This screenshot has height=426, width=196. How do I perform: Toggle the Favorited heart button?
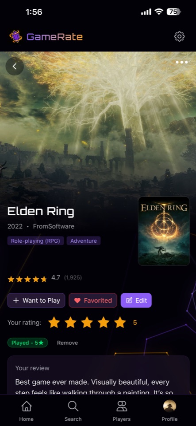click(93, 300)
